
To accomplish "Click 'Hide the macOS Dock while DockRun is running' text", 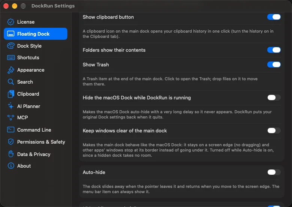I will 137,97.
